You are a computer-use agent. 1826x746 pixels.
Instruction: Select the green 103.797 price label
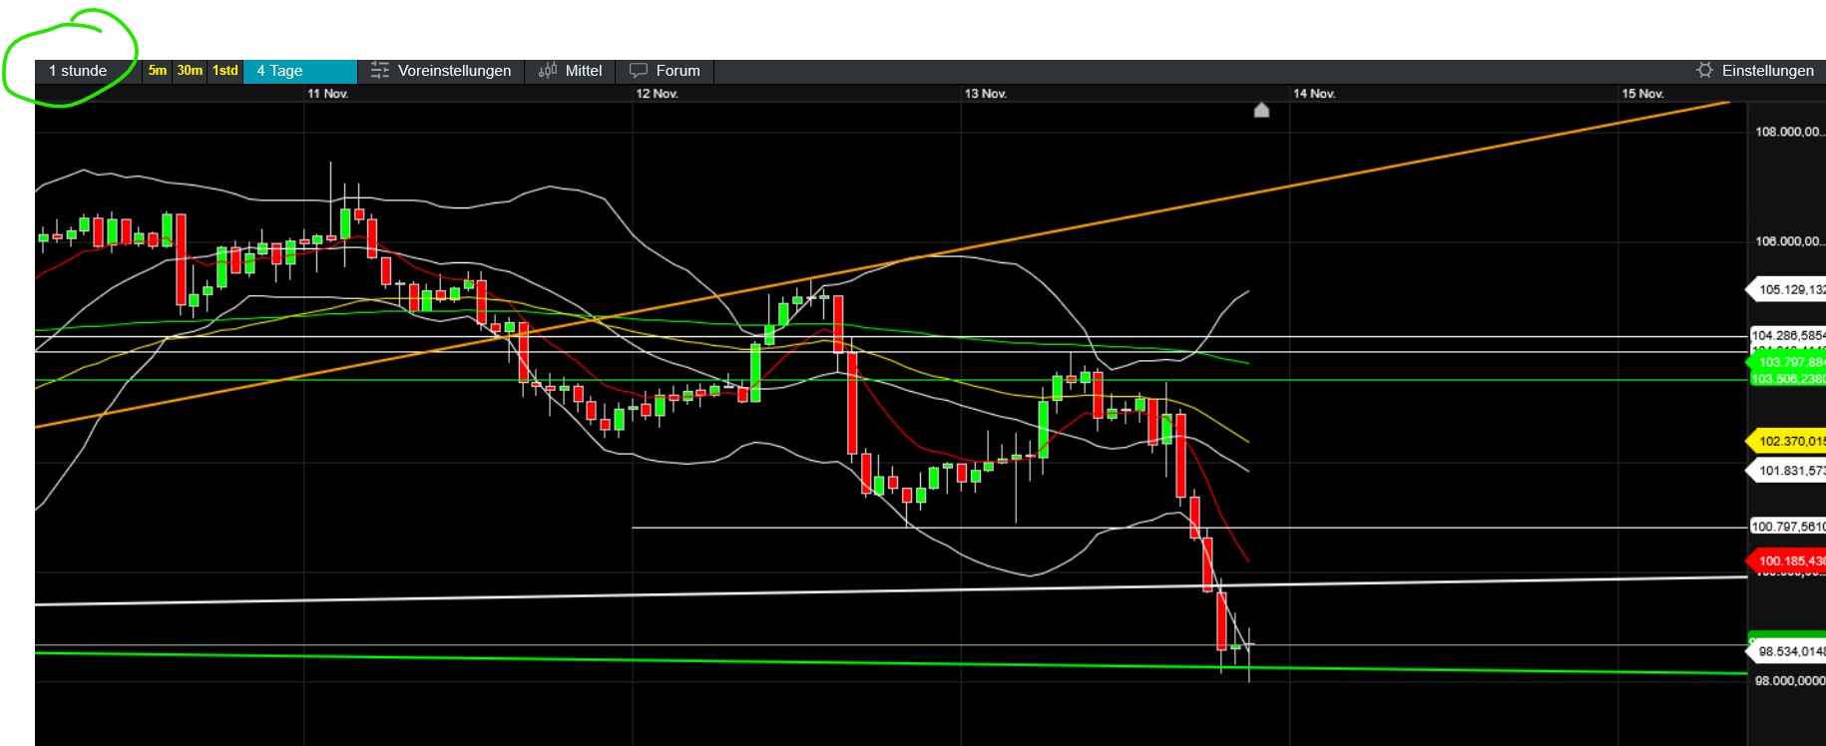coord(1788,362)
